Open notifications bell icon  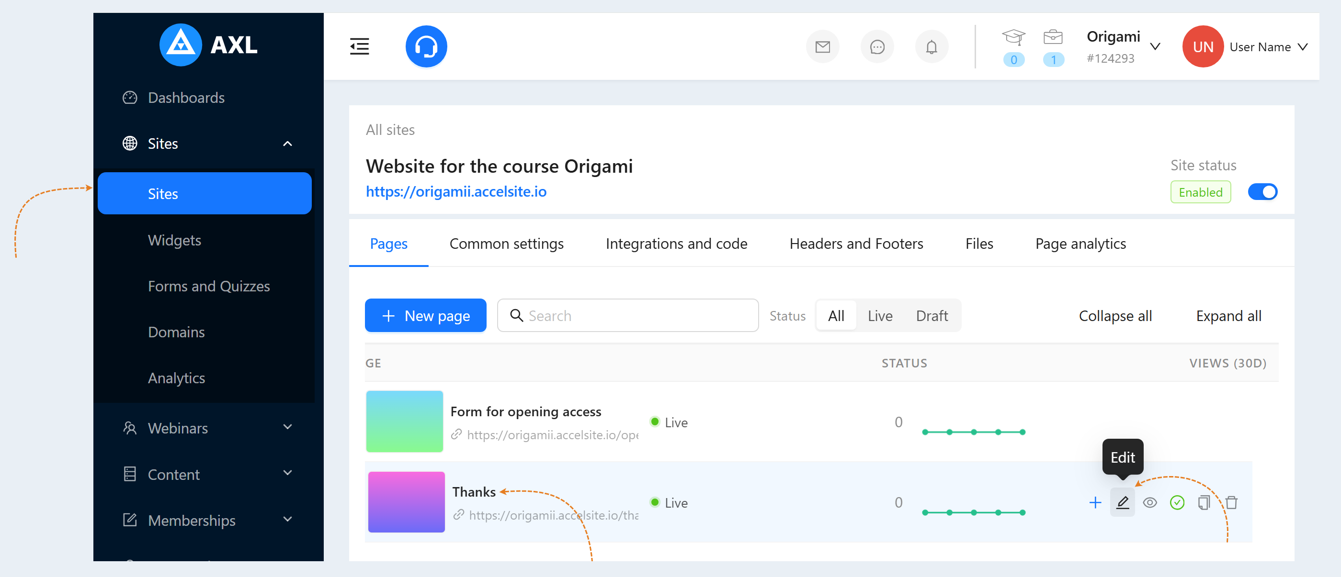pos(932,47)
